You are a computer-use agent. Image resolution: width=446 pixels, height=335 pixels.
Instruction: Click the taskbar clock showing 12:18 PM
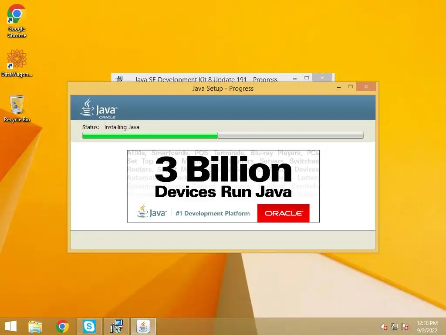click(427, 327)
